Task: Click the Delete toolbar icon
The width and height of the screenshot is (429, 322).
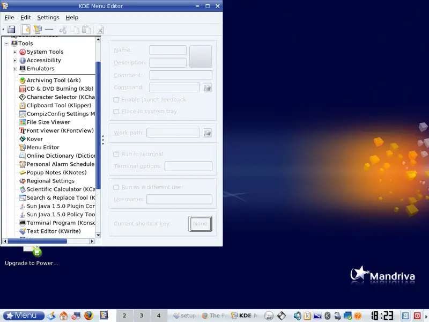Action: [100, 30]
